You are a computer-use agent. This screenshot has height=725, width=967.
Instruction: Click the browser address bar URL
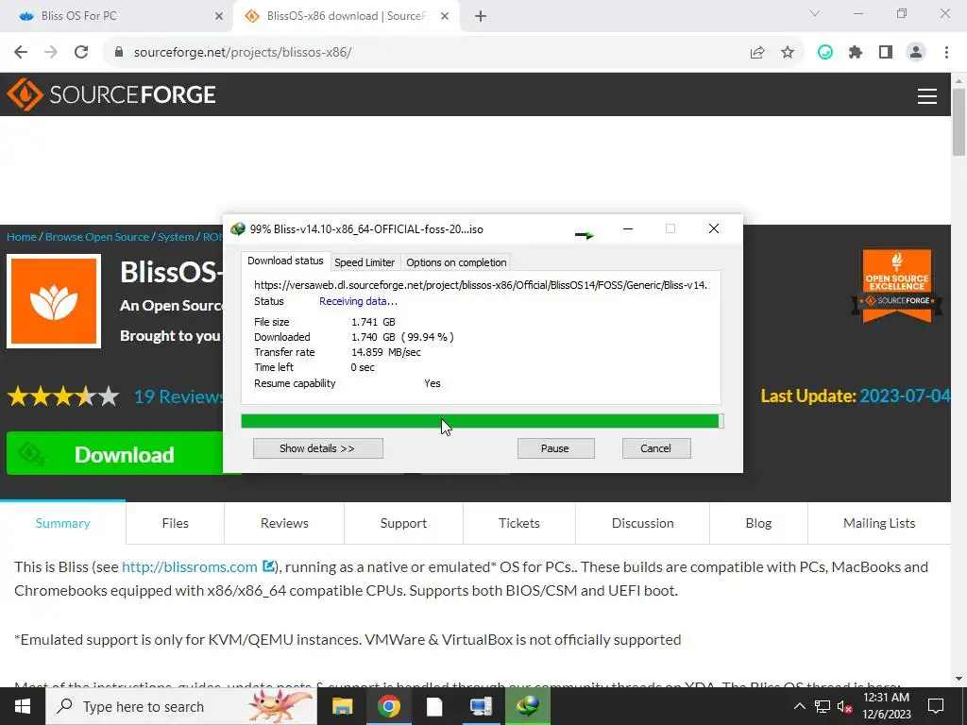(243, 53)
